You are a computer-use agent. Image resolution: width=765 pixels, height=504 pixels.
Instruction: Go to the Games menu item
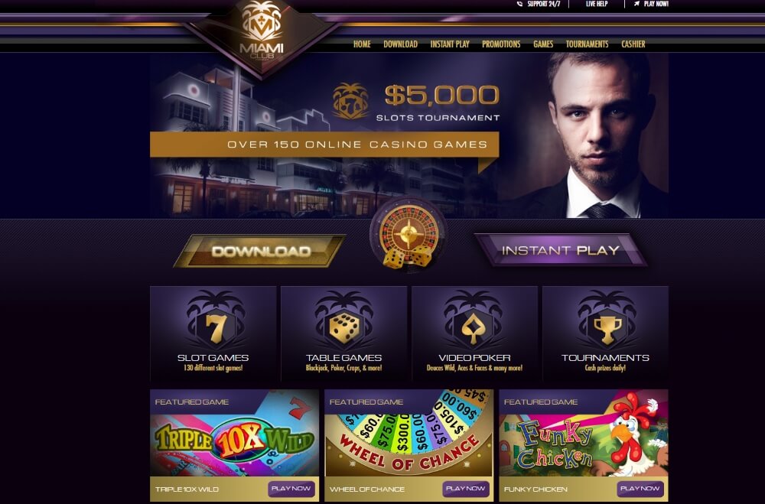(x=543, y=44)
